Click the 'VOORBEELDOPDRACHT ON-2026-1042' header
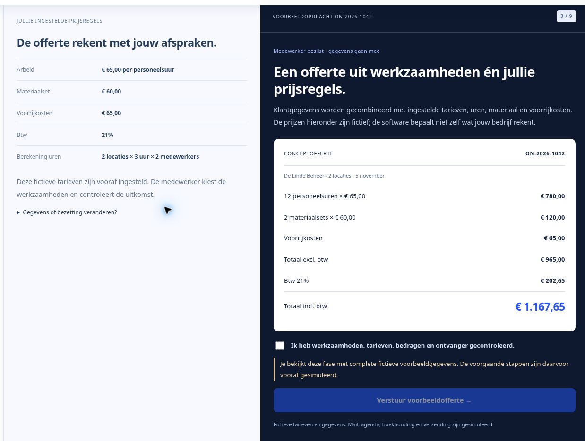Viewport: 585px width, 441px height. pos(322,17)
